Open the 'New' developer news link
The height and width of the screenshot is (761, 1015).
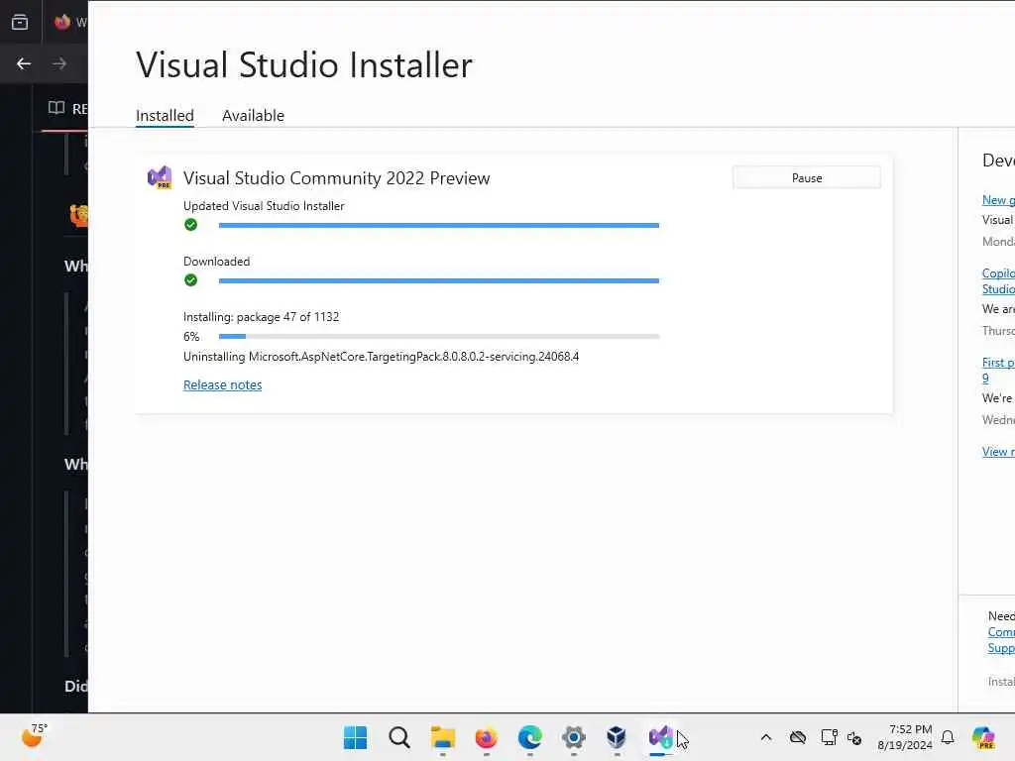[x=998, y=200]
